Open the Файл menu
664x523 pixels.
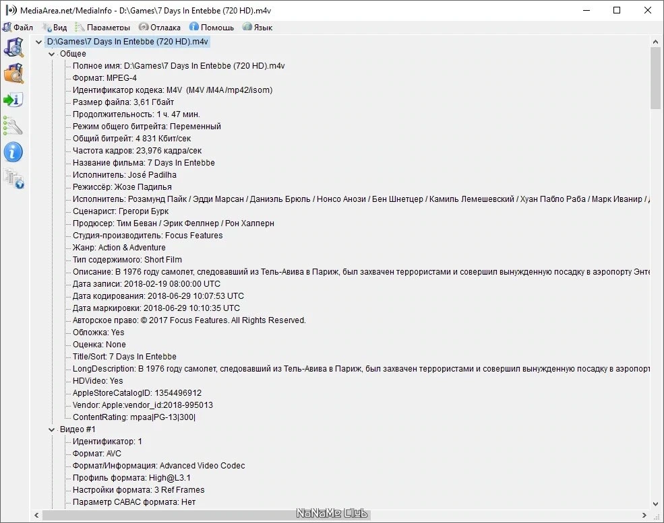pos(18,28)
